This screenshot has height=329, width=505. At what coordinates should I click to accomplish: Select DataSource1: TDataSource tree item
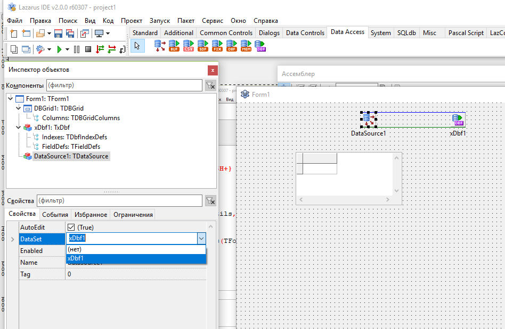tap(71, 156)
